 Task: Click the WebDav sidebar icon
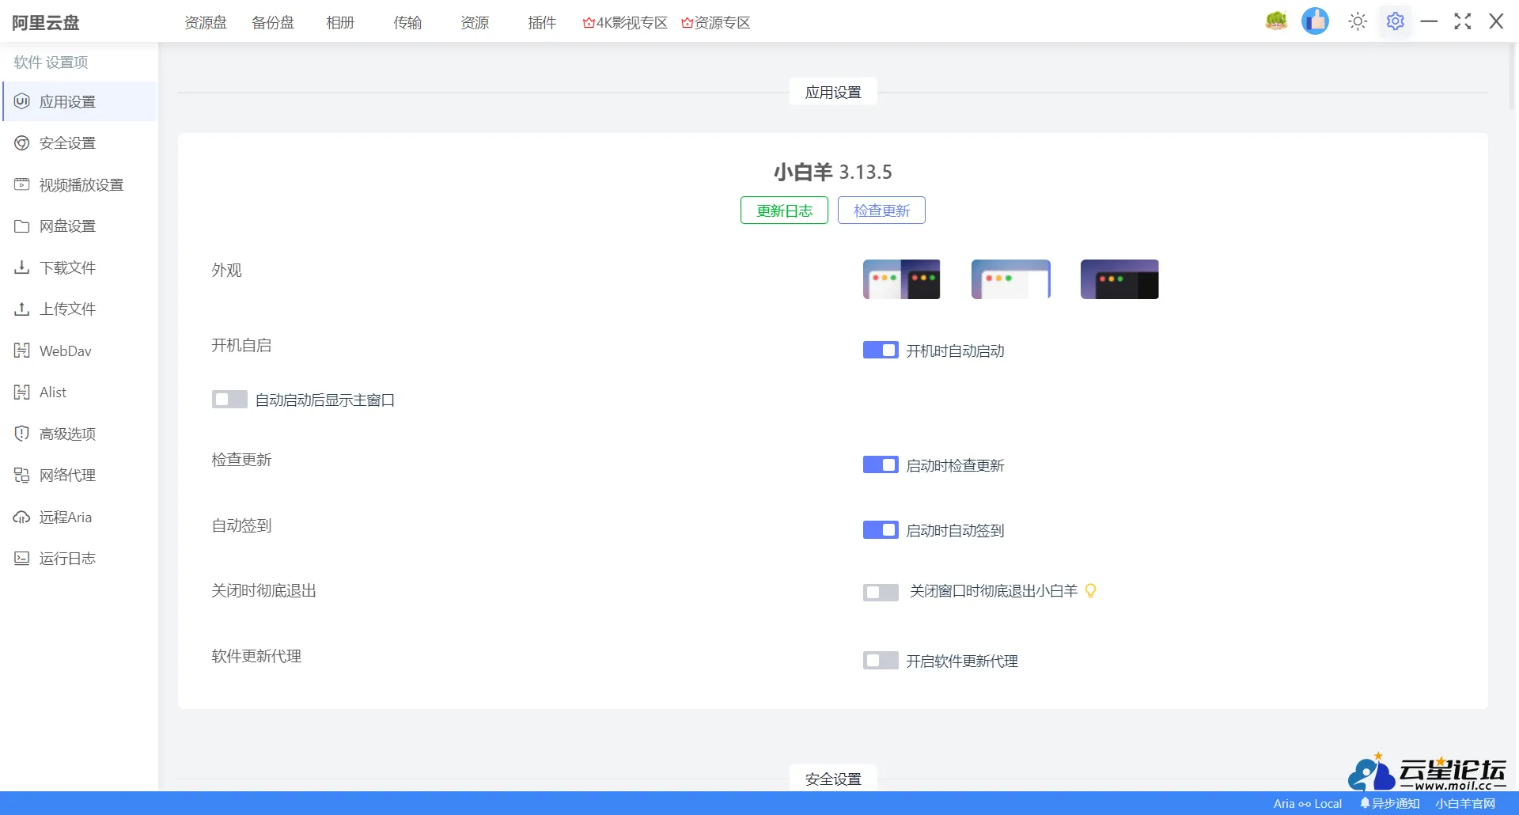point(22,351)
